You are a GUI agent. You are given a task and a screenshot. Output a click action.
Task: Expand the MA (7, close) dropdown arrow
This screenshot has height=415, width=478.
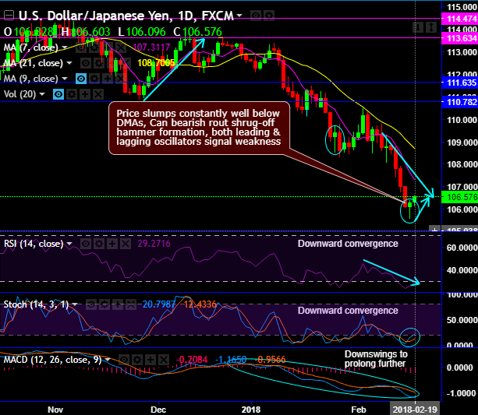65,47
